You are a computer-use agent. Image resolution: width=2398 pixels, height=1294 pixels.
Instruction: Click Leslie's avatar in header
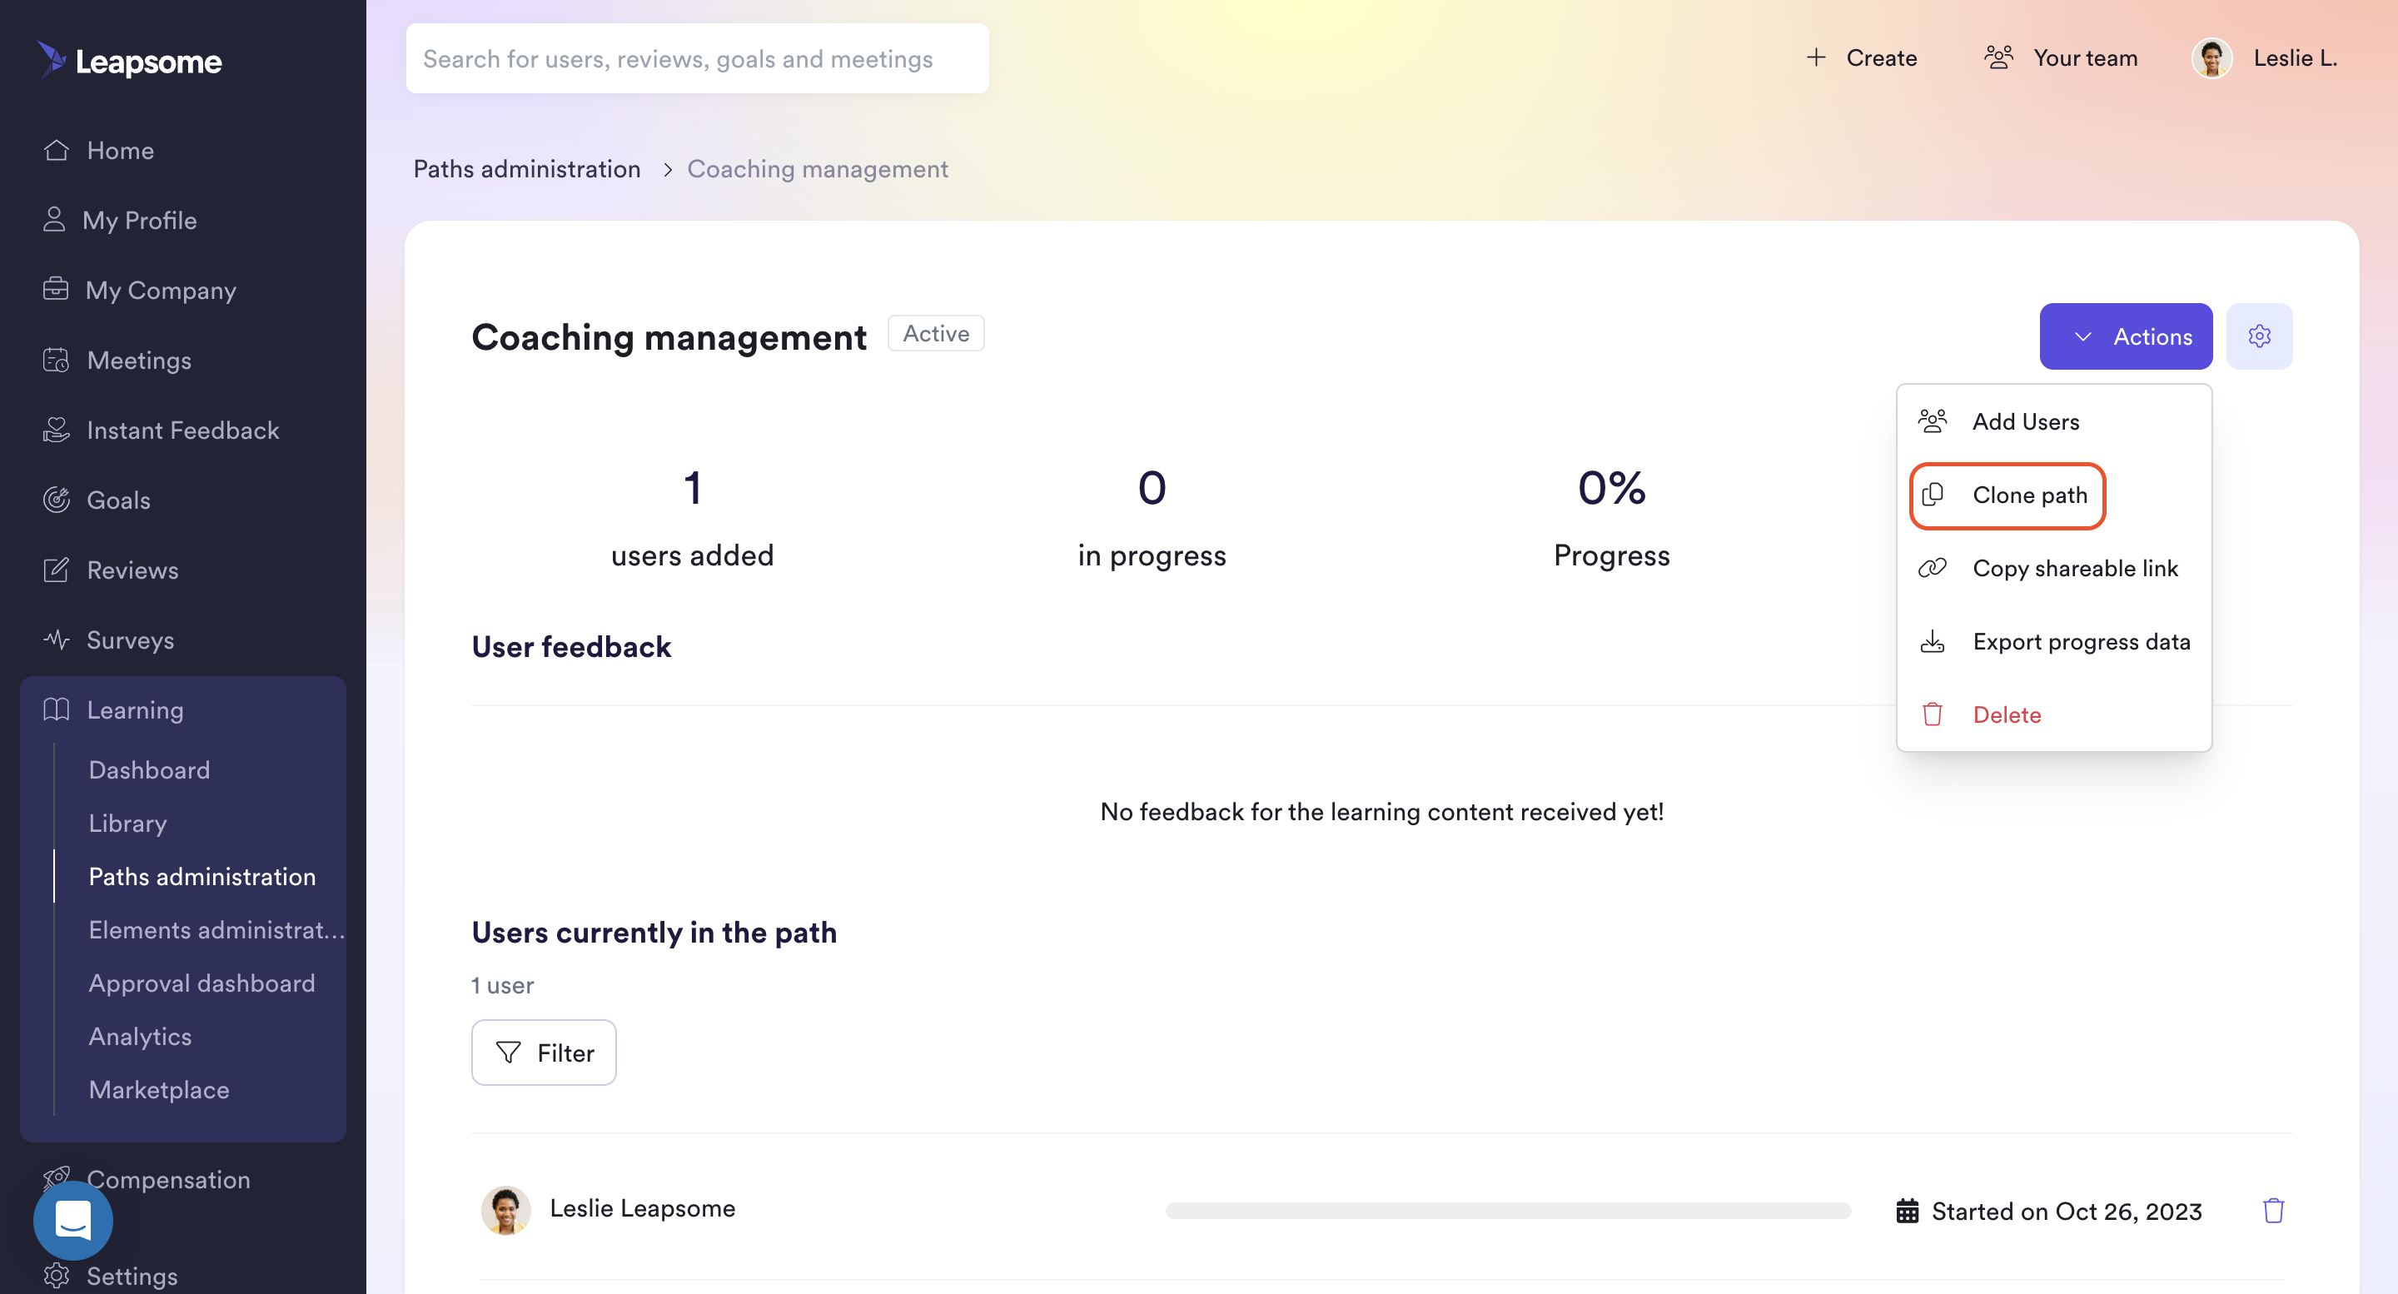tap(2211, 57)
